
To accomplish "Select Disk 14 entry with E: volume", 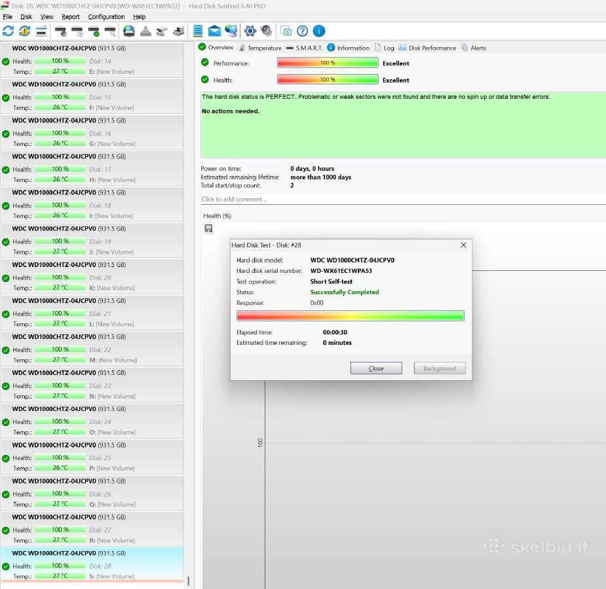I will [92, 60].
